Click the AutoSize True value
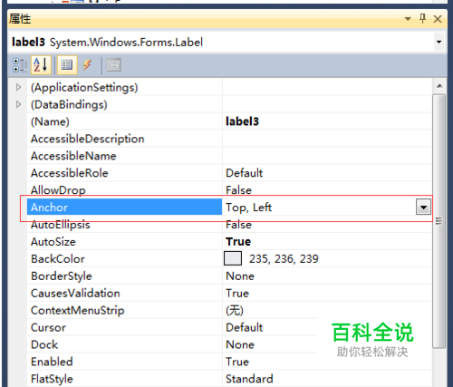453x387 pixels. pos(238,242)
